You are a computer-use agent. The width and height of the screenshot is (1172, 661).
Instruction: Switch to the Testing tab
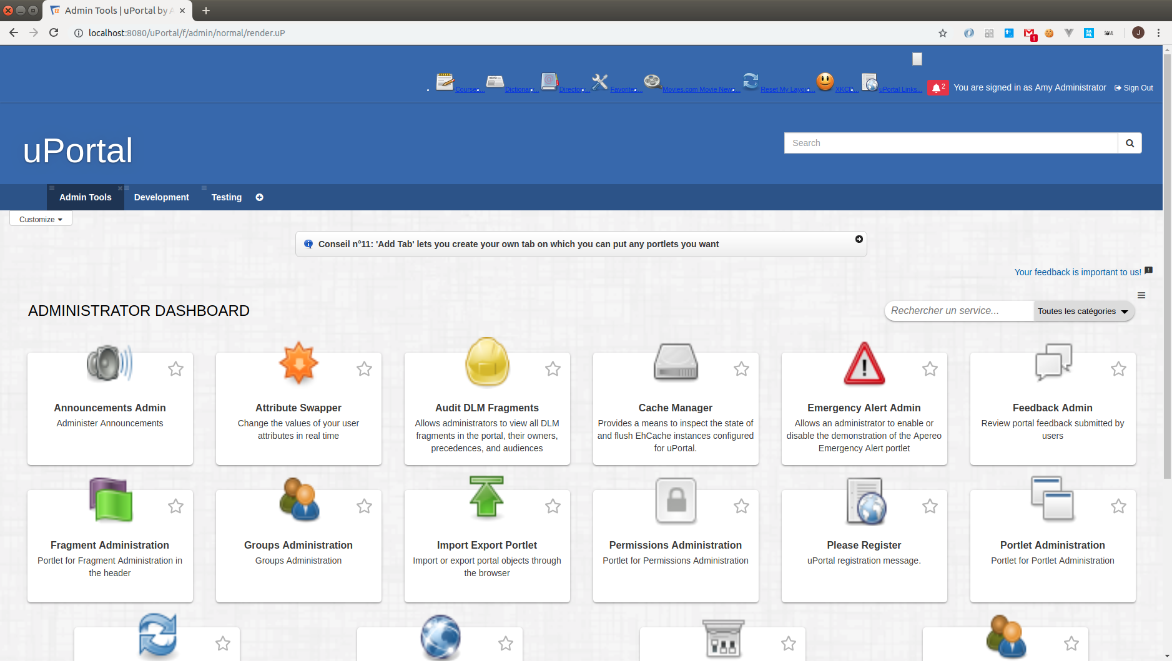click(226, 197)
